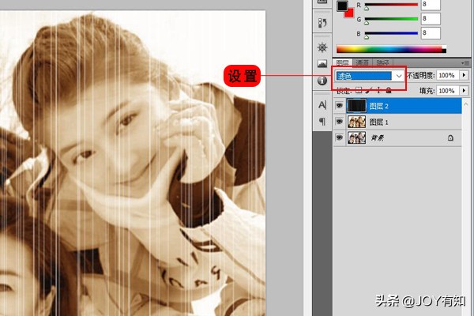This screenshot has width=474, height=316.
Task: Hide the 图层 1 layer via its eye
Action: (x=339, y=122)
